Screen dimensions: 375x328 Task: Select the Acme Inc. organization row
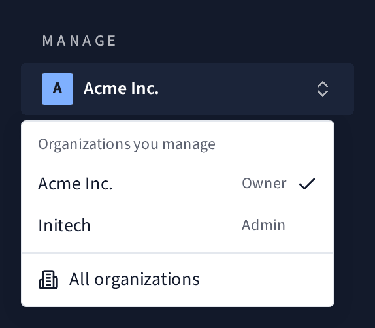(x=178, y=184)
